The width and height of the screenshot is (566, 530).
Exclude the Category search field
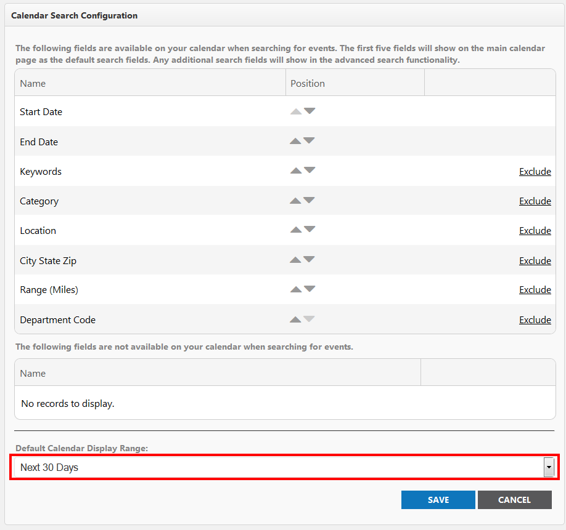point(535,201)
